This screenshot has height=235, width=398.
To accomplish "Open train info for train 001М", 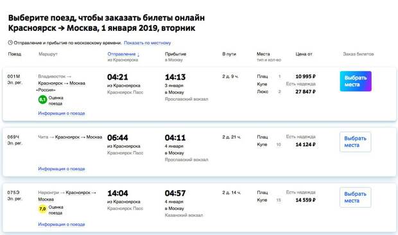I will (62, 113).
